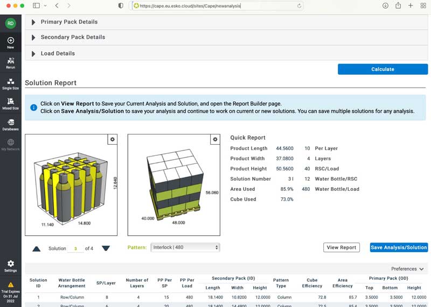431x307 pixels.
Task: Open the Preferences dropdown
Action: [x=407, y=269]
